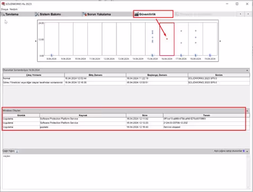
Task: Click the Tanım column header
Action: click(x=206, y=115)
